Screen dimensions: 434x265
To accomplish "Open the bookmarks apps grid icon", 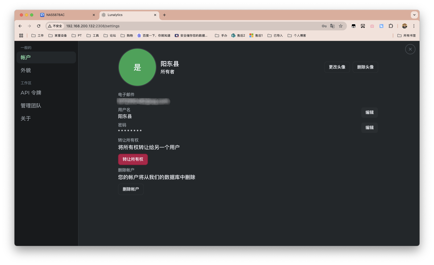I will pyautogui.click(x=21, y=35).
